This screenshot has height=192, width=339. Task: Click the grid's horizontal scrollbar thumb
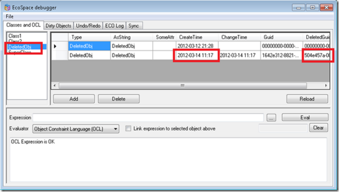183,86
